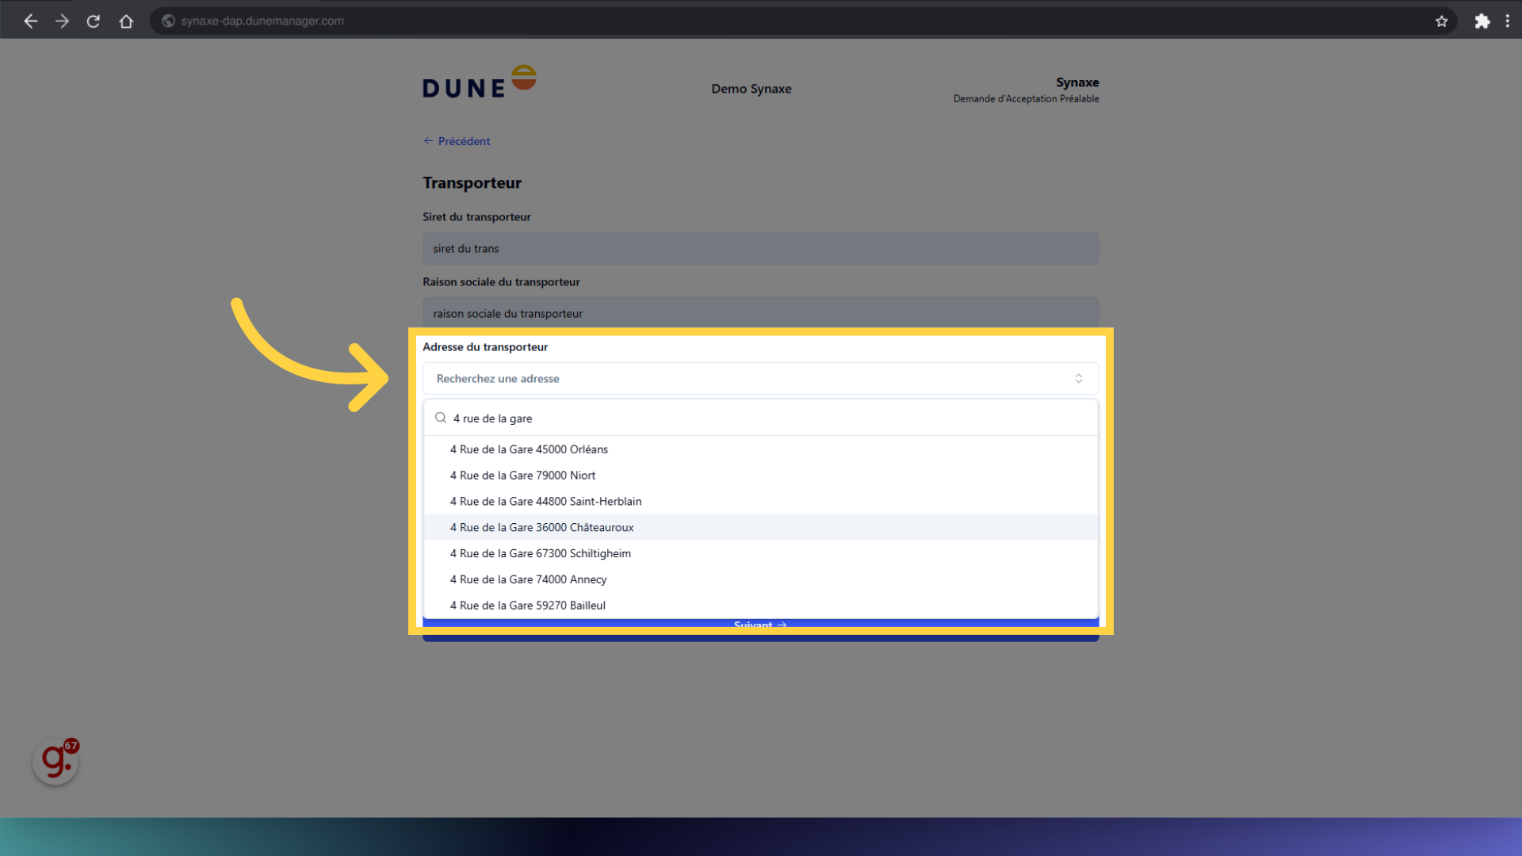Select 4 Rue de la Gare 45000 Orléans
Image resolution: width=1522 pixels, height=856 pixels.
(529, 449)
